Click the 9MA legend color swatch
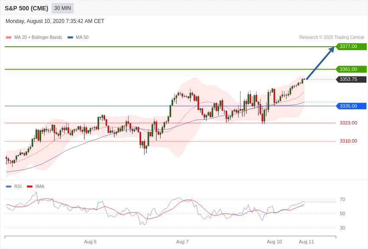 coord(29,186)
